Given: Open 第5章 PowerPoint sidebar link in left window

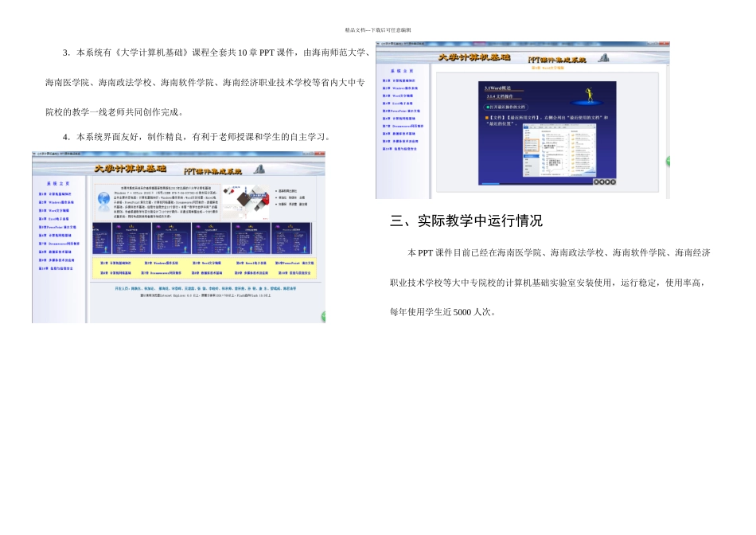Looking at the screenshot, I should [57, 227].
